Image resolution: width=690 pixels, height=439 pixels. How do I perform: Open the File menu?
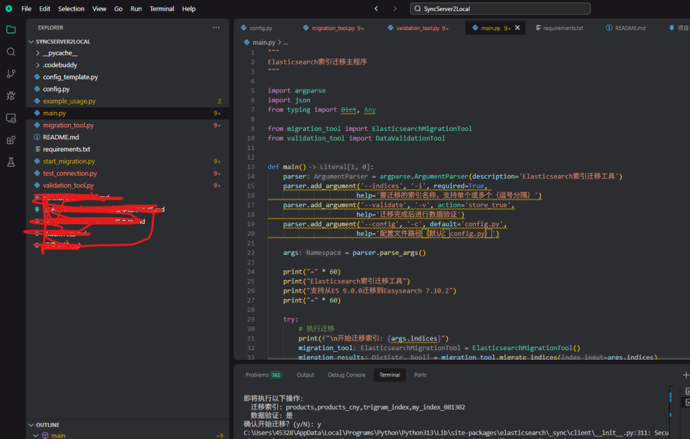coord(26,8)
